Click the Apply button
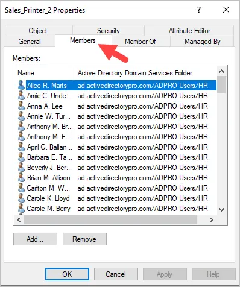The image size is (240, 287). tap(165, 274)
